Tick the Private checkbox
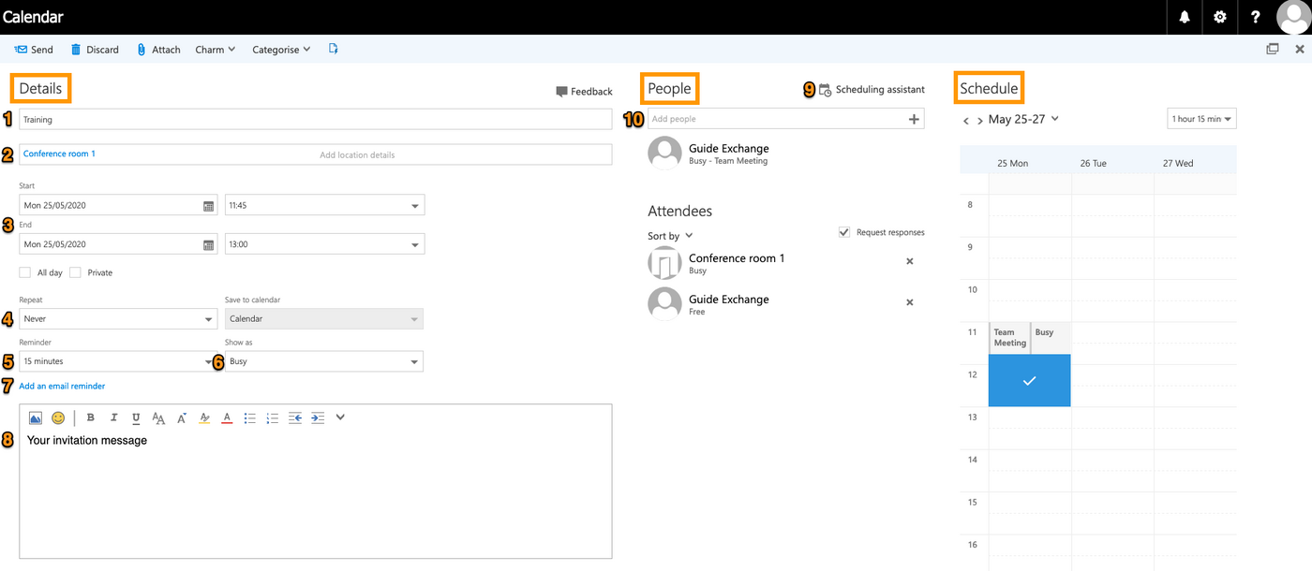Screen dimensions: 1312x571 [76, 272]
